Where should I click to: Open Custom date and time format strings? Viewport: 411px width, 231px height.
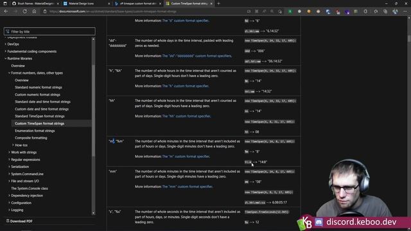pos(42,109)
